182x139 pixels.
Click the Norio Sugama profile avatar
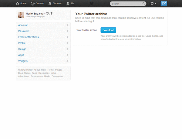(21, 15)
